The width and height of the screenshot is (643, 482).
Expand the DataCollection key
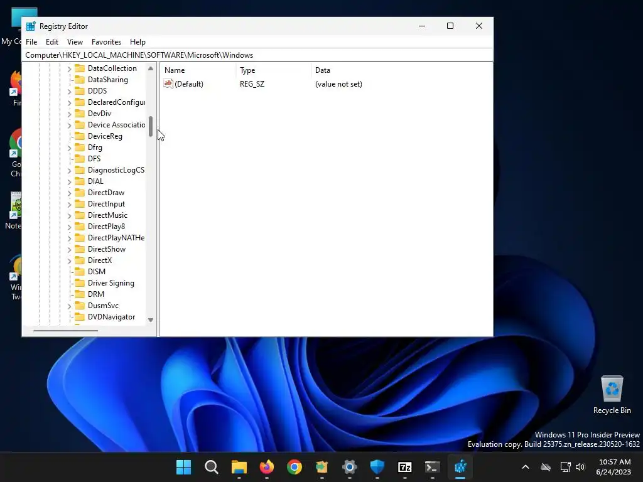(x=69, y=68)
